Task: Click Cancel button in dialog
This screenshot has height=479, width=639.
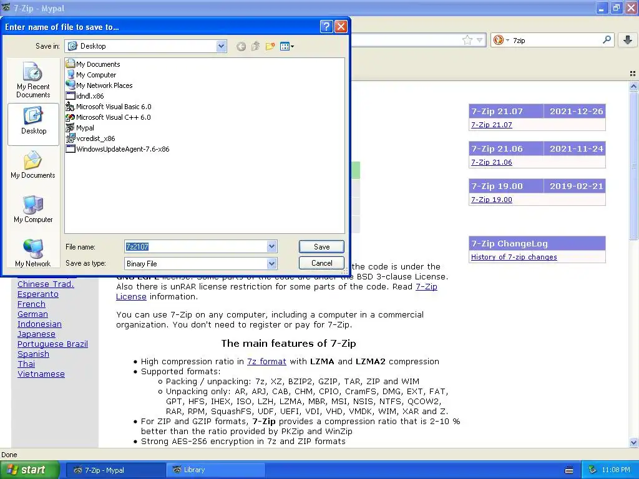Action: (321, 263)
